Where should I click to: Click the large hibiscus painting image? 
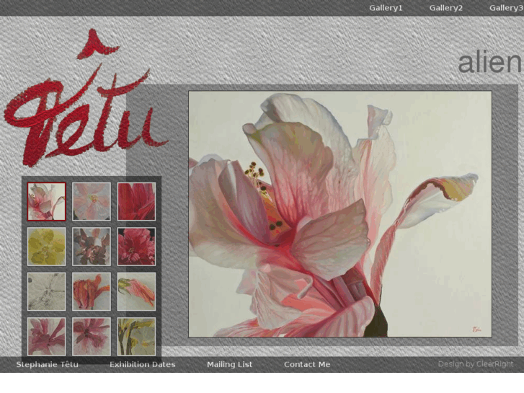pos(340,214)
